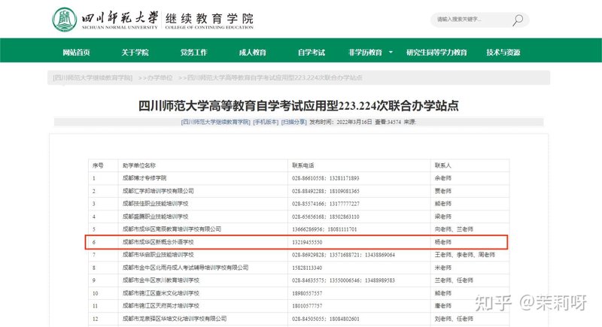Click the contact name 米老师
The height and width of the screenshot is (327, 602).
coord(442,268)
